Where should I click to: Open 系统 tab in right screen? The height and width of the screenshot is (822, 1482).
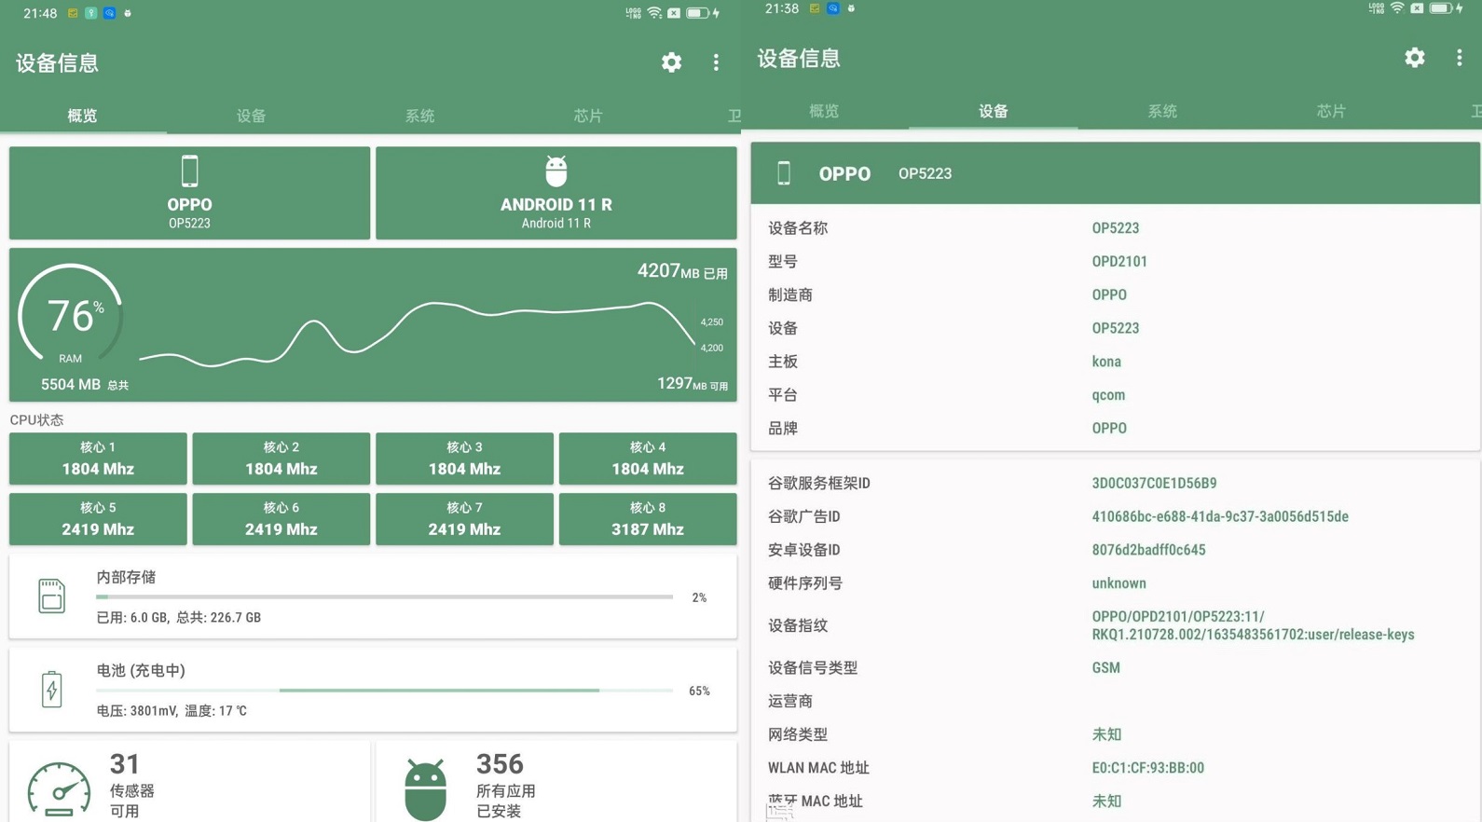[x=1162, y=111]
